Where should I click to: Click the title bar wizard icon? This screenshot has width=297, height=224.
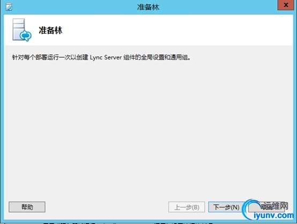tap(9, 8)
